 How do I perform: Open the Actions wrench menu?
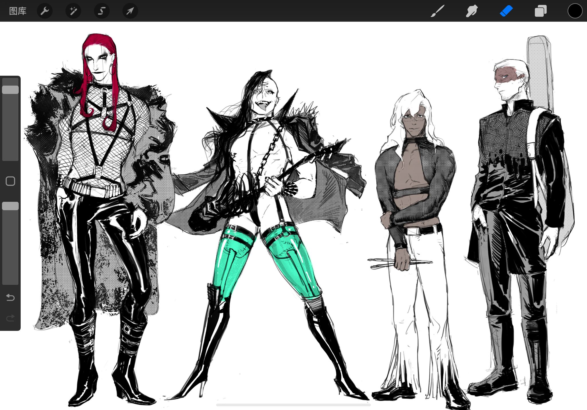(45, 11)
